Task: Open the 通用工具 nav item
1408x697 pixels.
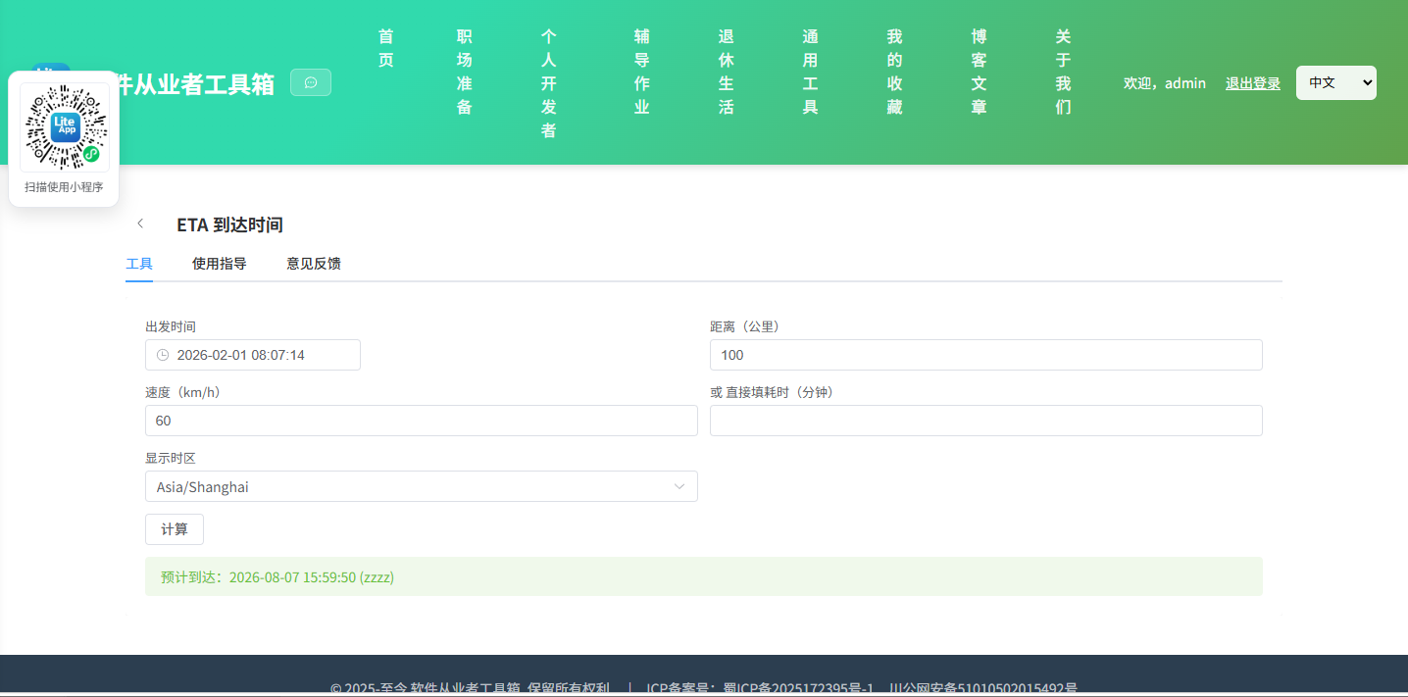Action: [x=811, y=72]
